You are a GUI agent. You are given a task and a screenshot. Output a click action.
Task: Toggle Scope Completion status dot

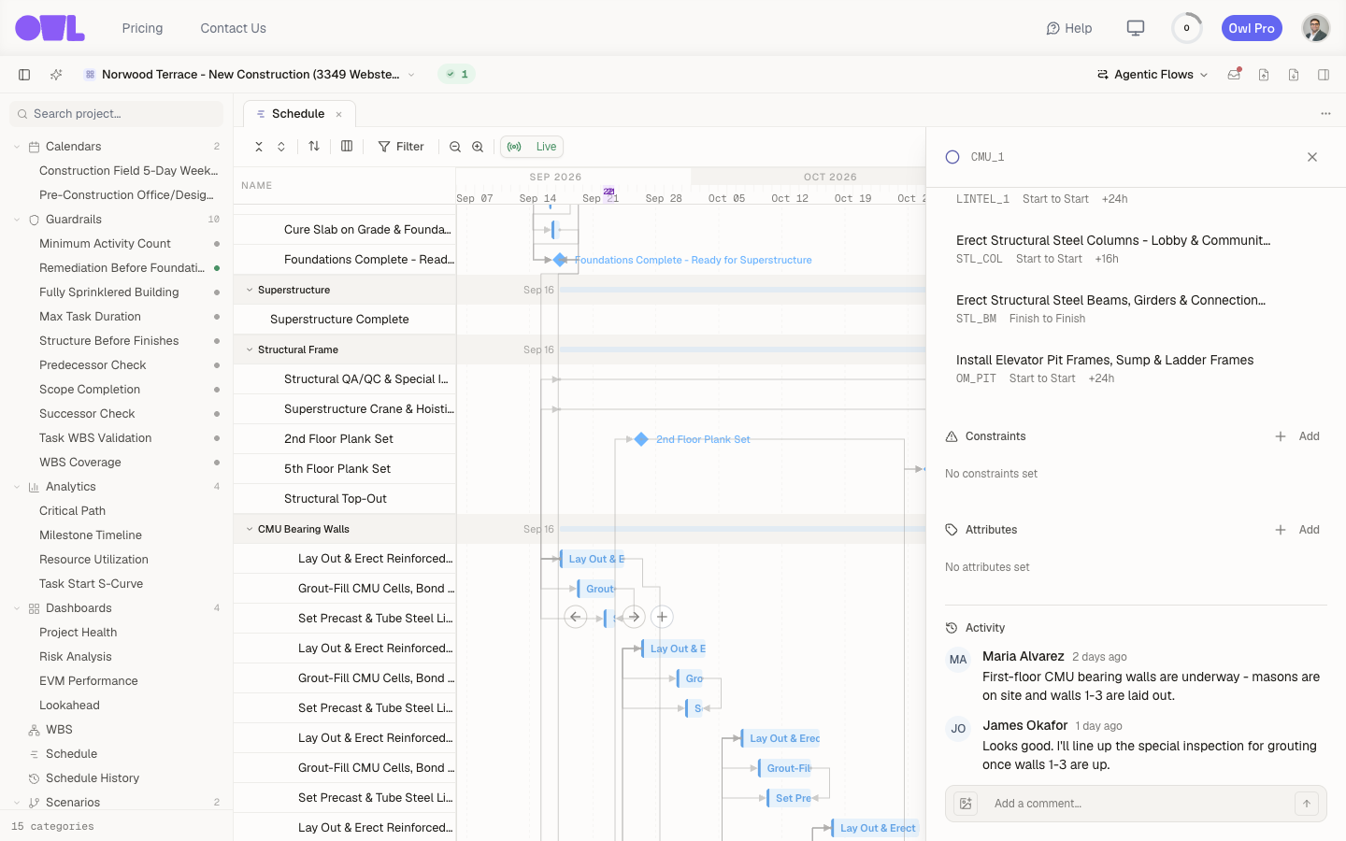tap(217, 390)
